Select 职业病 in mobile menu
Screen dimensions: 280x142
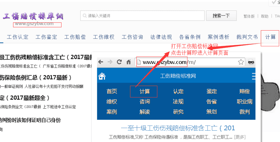tap(245, 101)
